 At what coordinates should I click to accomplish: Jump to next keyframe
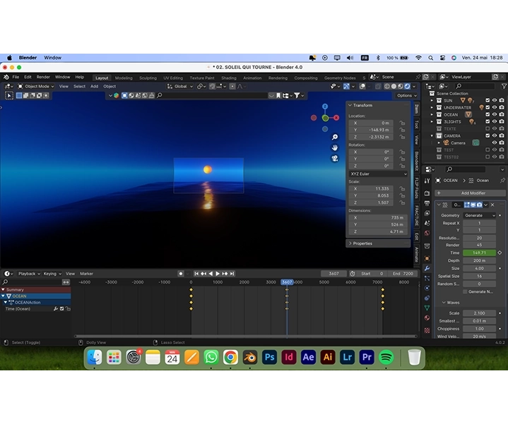225,274
